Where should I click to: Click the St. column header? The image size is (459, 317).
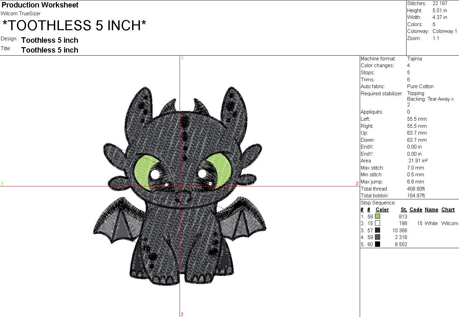(403, 210)
